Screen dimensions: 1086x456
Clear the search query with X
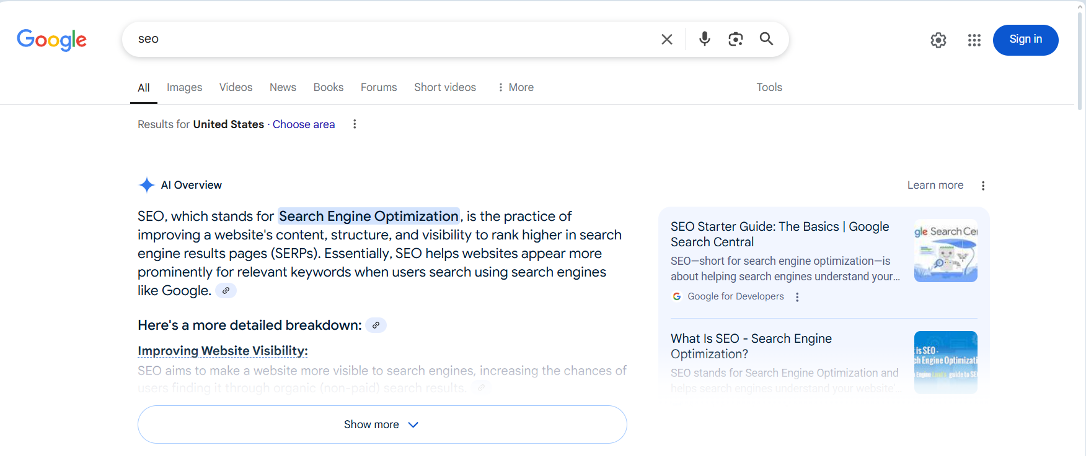[x=667, y=39]
